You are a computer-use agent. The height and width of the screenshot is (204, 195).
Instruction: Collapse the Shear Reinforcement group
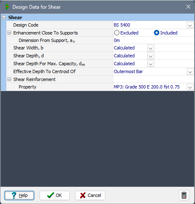[9, 79]
